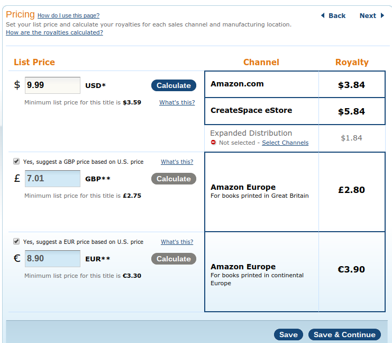Open What's this? next to USD minimum price
Image resolution: width=392 pixels, height=343 pixels.
coord(177,102)
